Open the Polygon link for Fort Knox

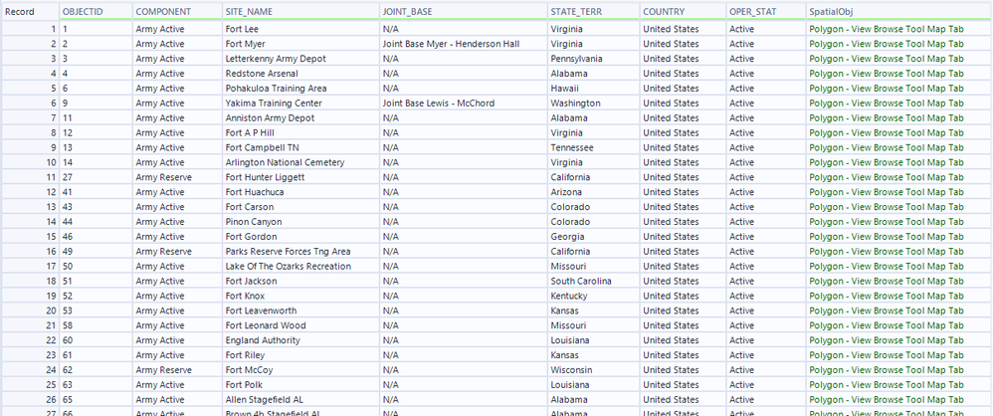[886, 296]
